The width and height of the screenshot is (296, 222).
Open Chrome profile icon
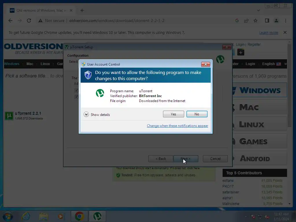point(276,21)
